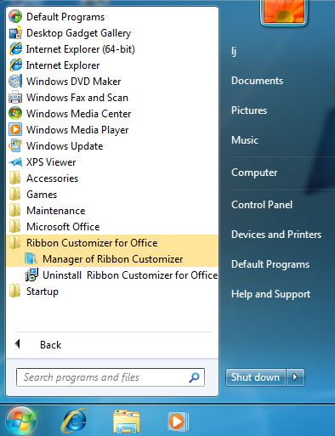Viewport: 335px width, 436px height.
Task: Launch Windows Fax and Scan icon
Action: (15, 98)
